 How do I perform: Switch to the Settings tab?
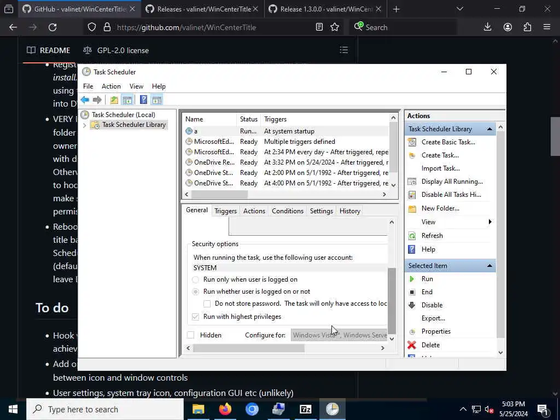tap(322, 211)
